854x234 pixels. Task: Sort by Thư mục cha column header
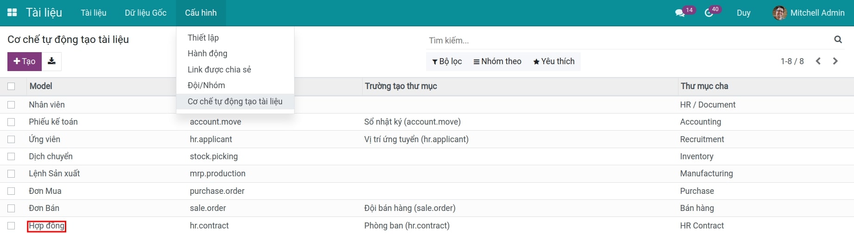704,86
